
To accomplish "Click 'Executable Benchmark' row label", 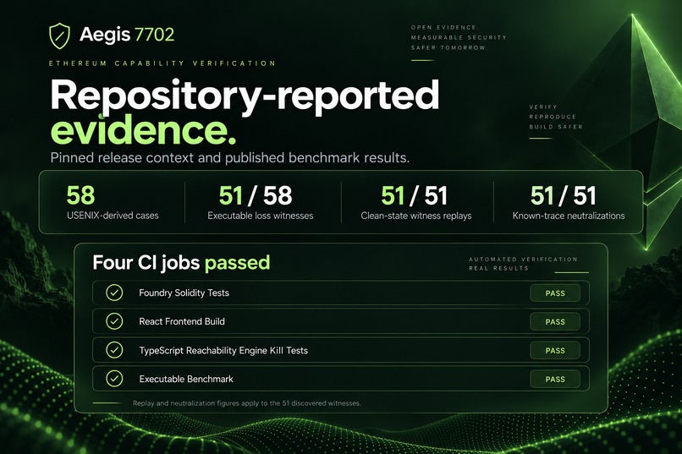I will click(x=186, y=380).
